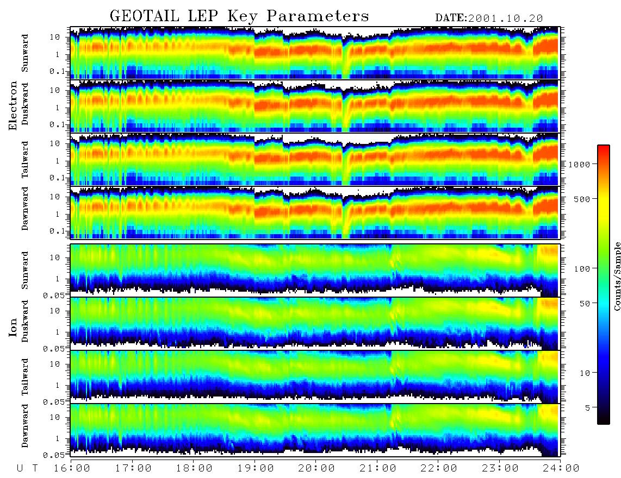Click the 17:00 time axis label
This screenshot has width=621, height=478.
(132, 468)
